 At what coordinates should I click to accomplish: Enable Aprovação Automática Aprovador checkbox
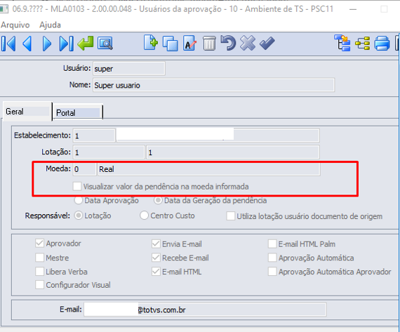coord(272,272)
